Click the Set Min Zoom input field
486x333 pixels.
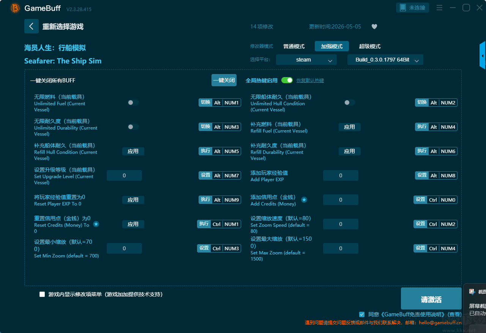coord(124,248)
